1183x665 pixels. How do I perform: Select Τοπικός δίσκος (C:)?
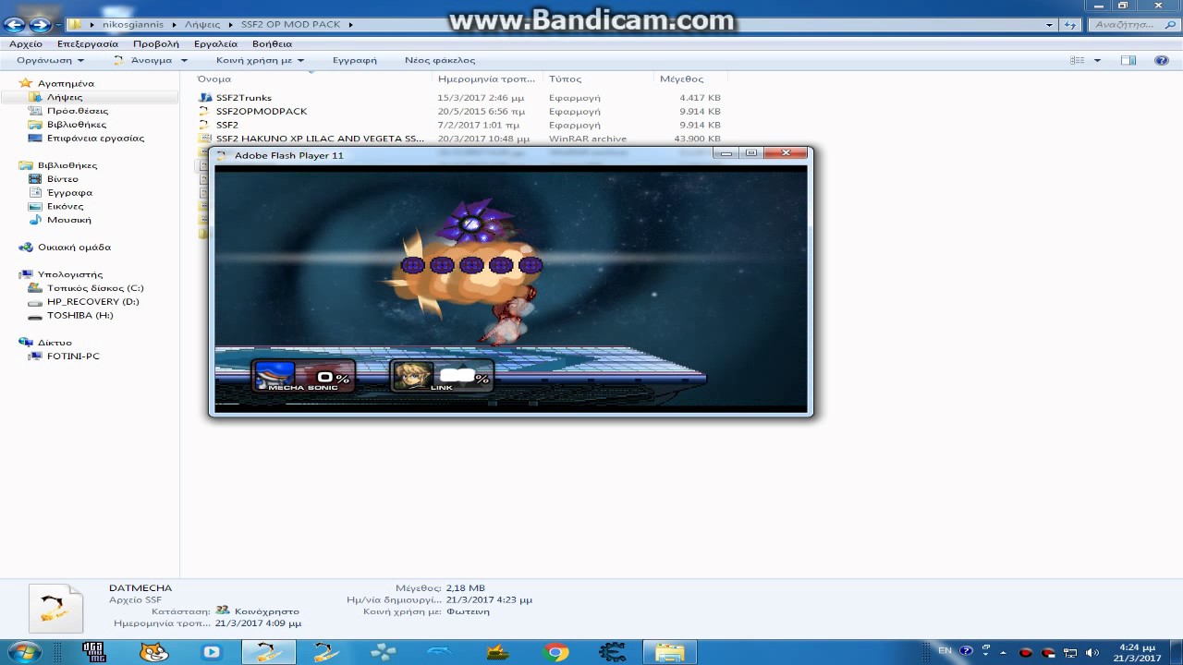point(95,288)
